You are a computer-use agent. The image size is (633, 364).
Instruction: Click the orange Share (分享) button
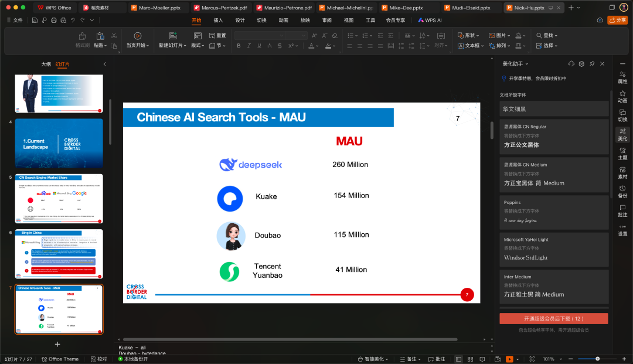[618, 20]
